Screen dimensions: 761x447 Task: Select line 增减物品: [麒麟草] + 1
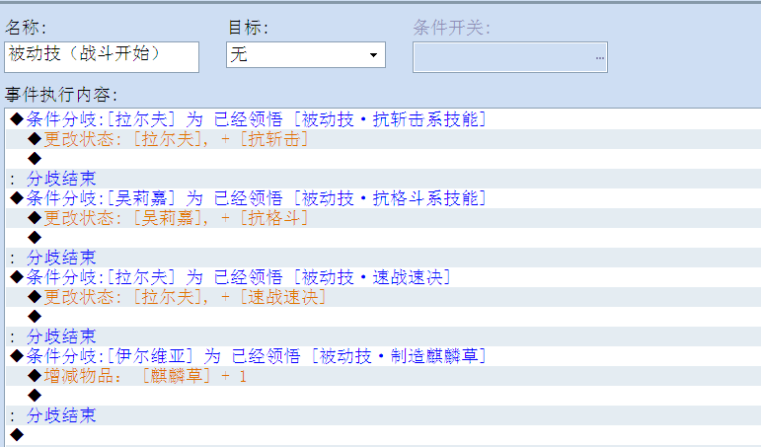383,376
